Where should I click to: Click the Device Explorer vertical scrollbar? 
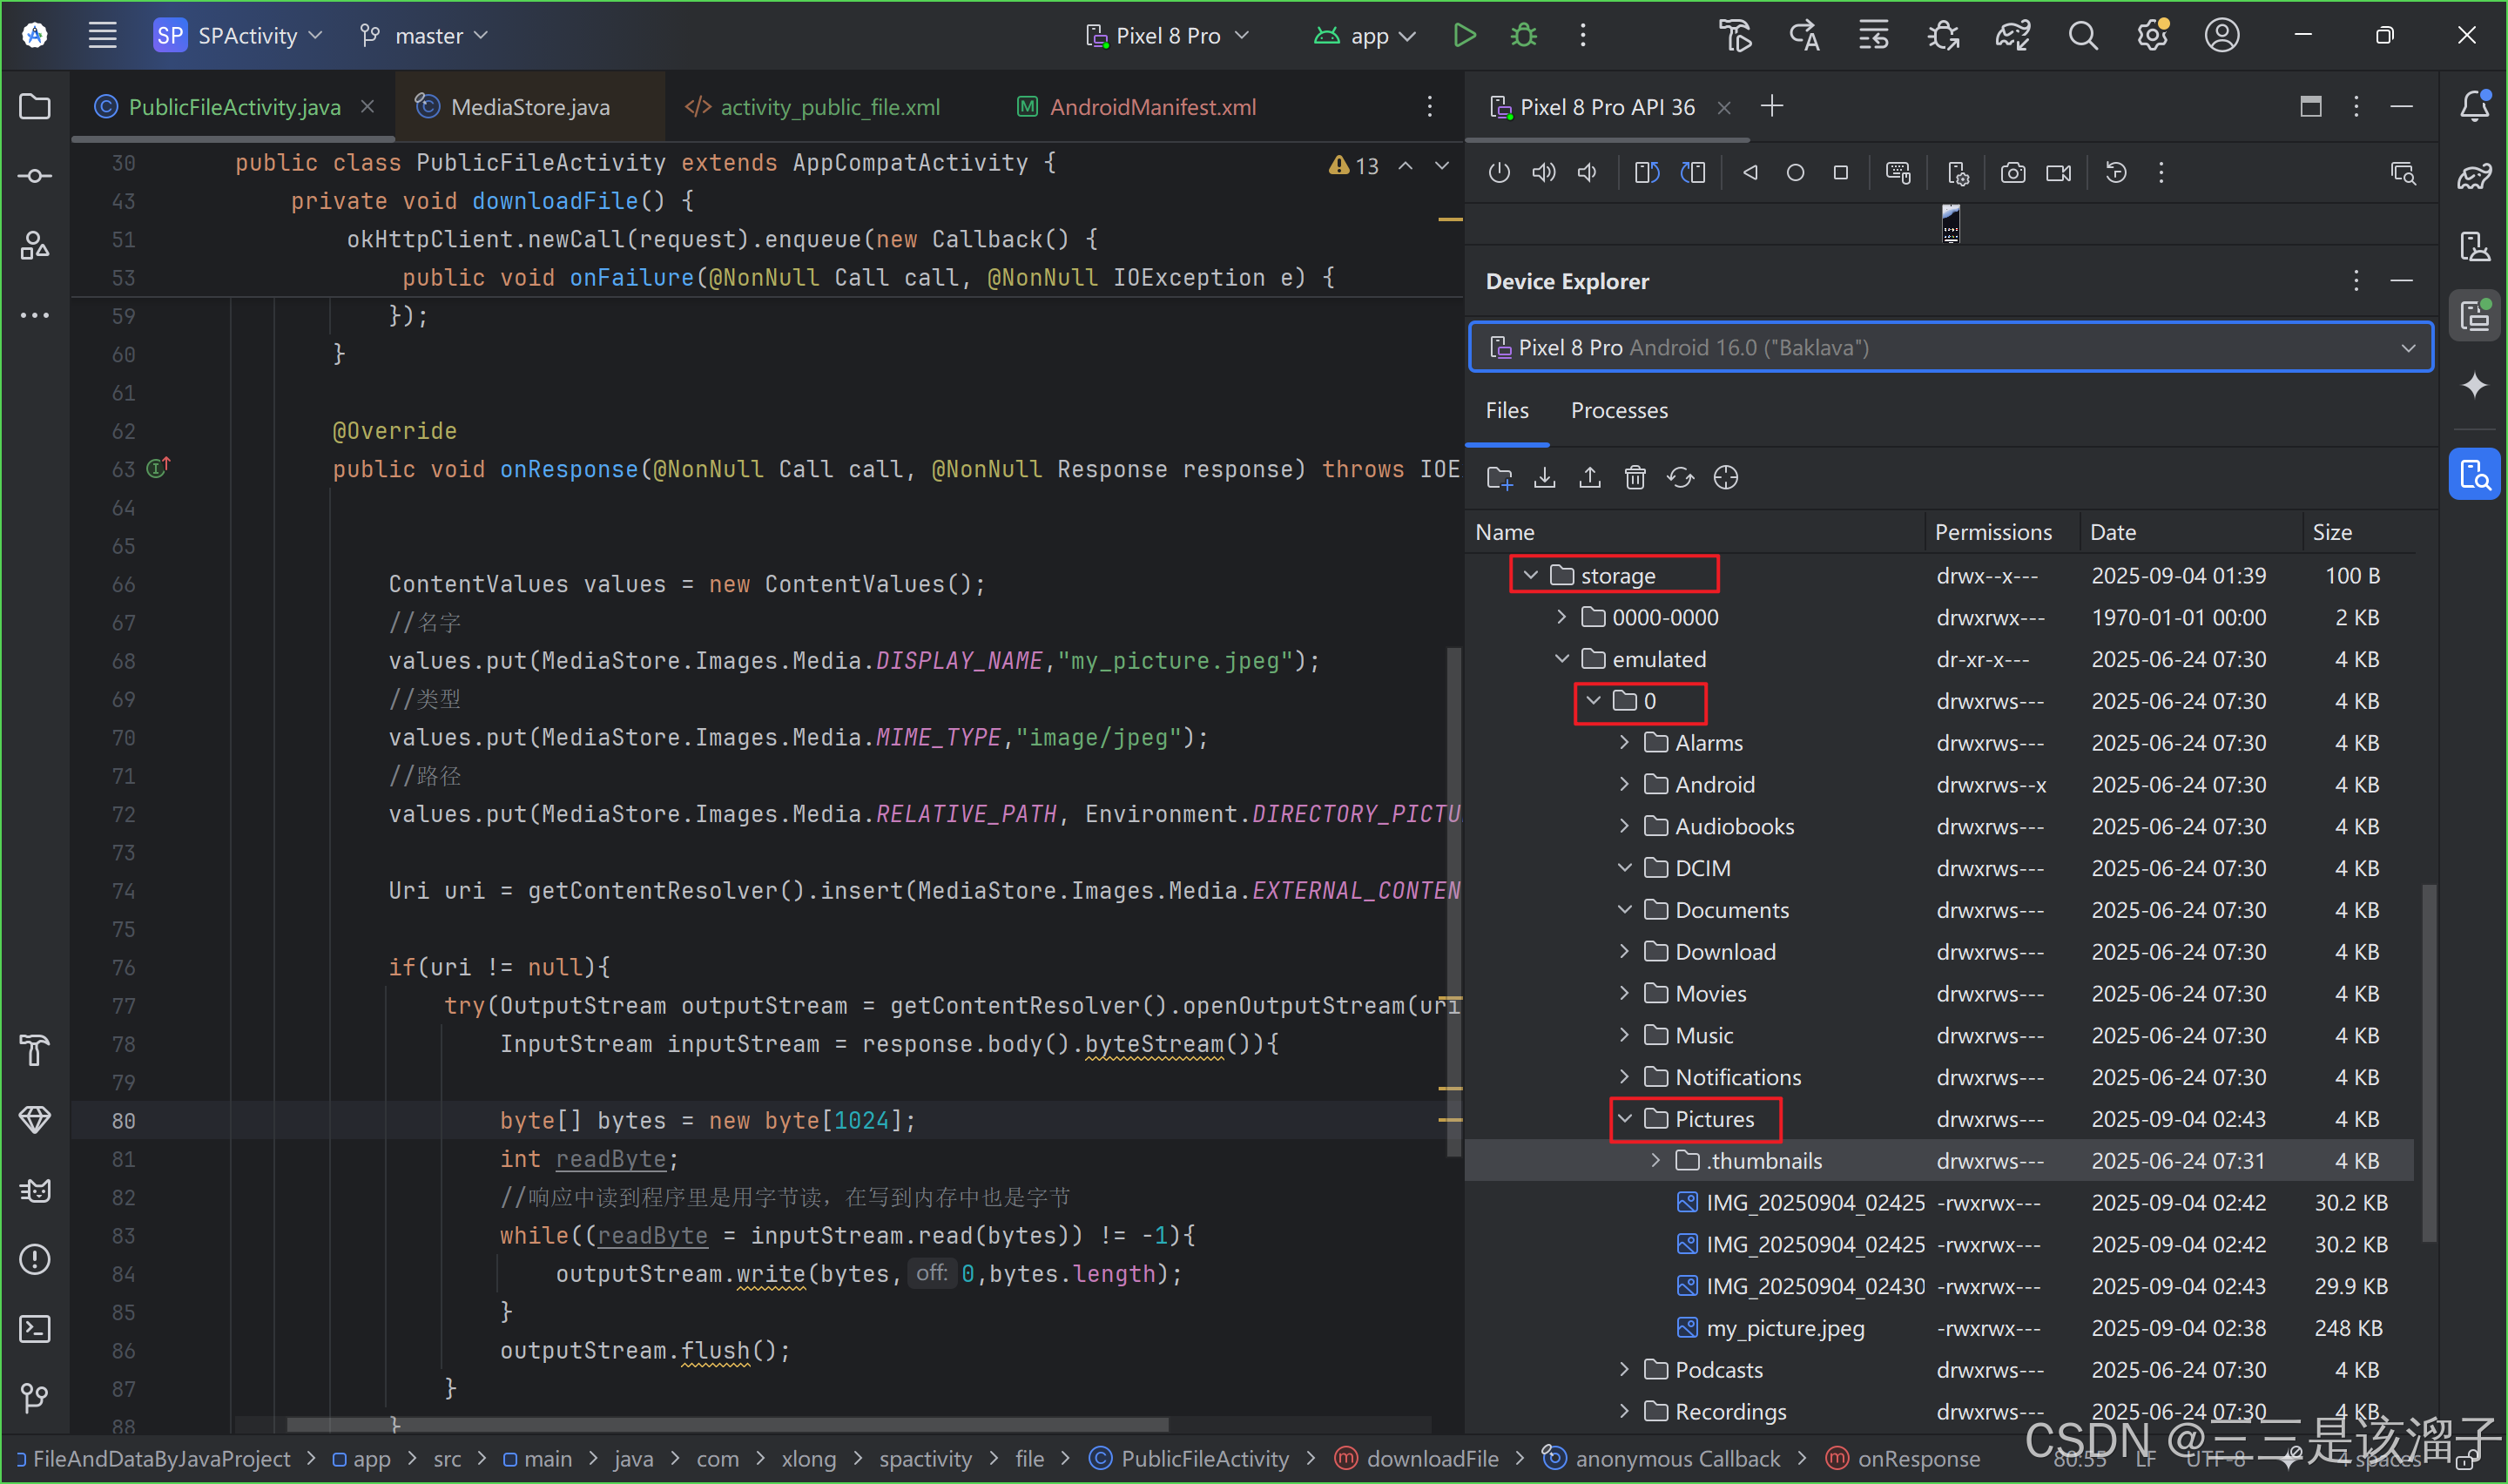[2428, 1064]
